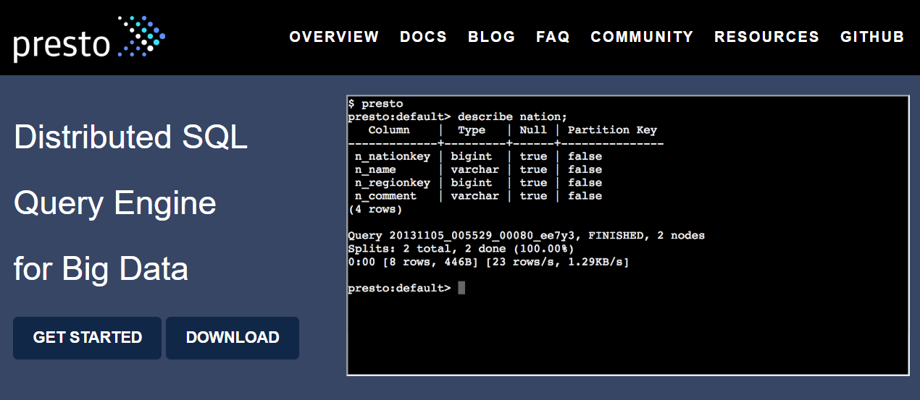Viewport: 920px width, 400px height.
Task: Click the '0:00 [8 rows, 446B]' line
Action: pos(488,262)
